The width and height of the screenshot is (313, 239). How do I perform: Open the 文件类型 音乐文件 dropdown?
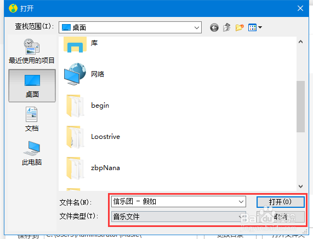point(179,217)
